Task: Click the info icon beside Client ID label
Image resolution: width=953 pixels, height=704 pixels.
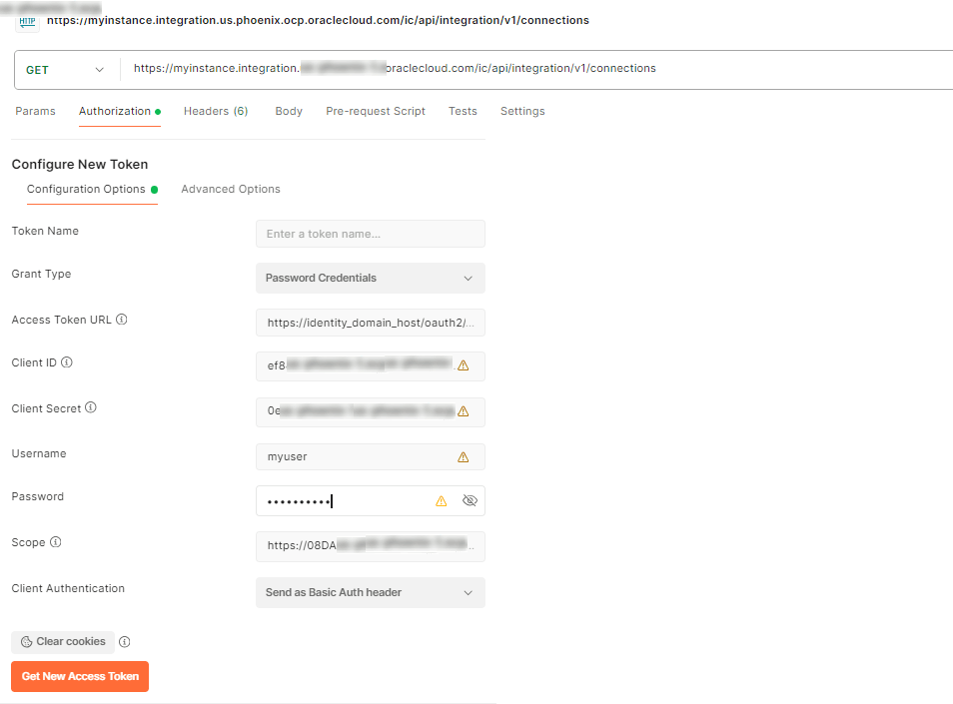Action: pyautogui.click(x=65, y=362)
